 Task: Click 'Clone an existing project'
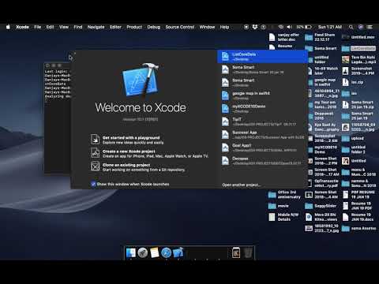pos(126,165)
